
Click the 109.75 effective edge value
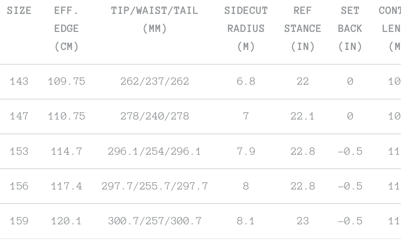[66, 81]
